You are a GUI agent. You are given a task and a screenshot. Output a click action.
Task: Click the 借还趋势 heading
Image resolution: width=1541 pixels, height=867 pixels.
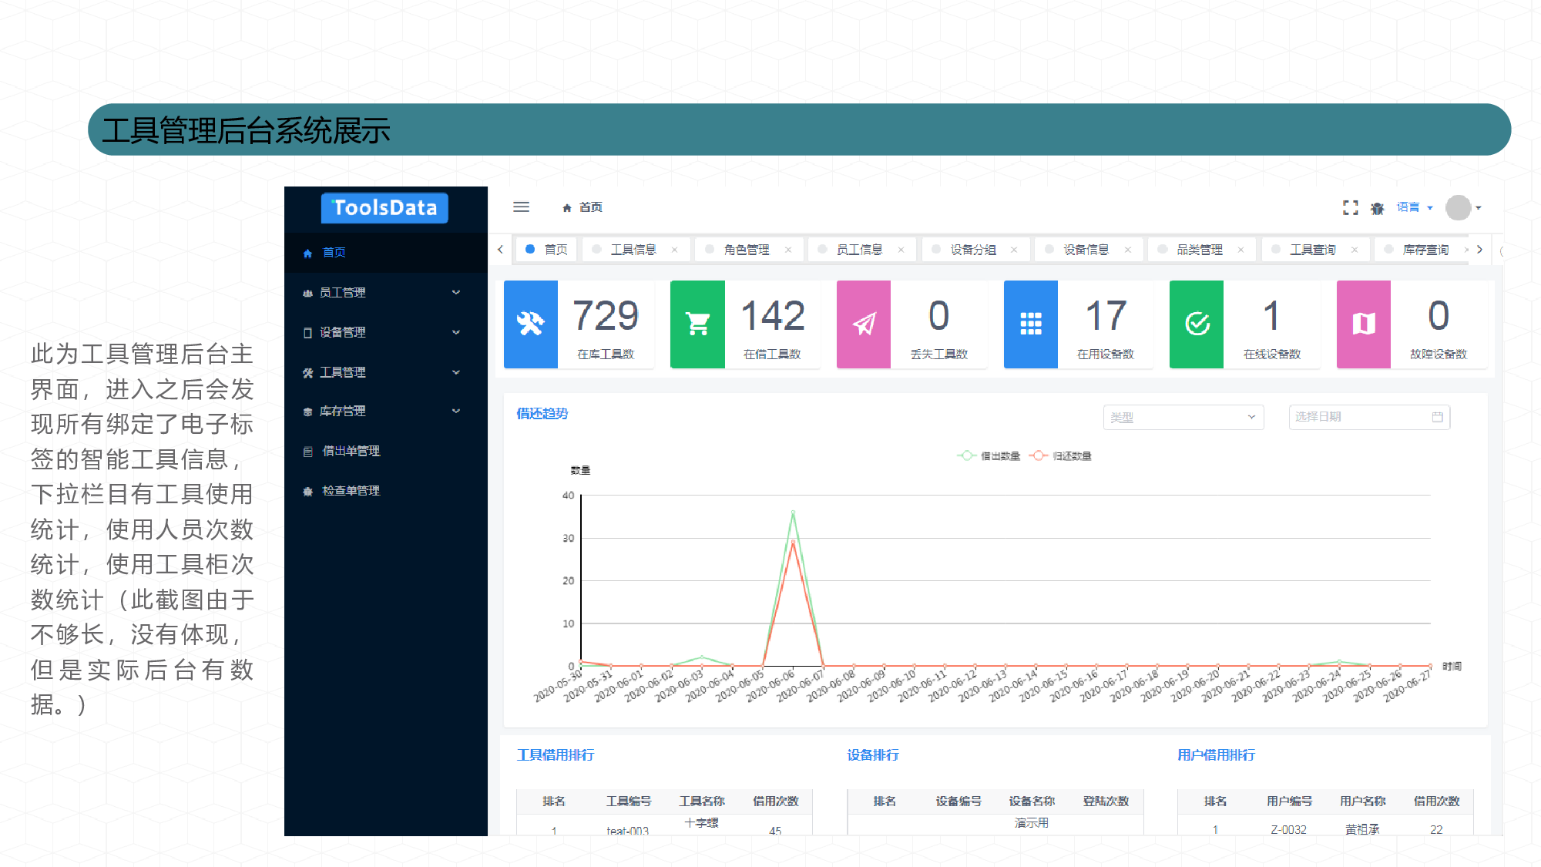point(542,414)
